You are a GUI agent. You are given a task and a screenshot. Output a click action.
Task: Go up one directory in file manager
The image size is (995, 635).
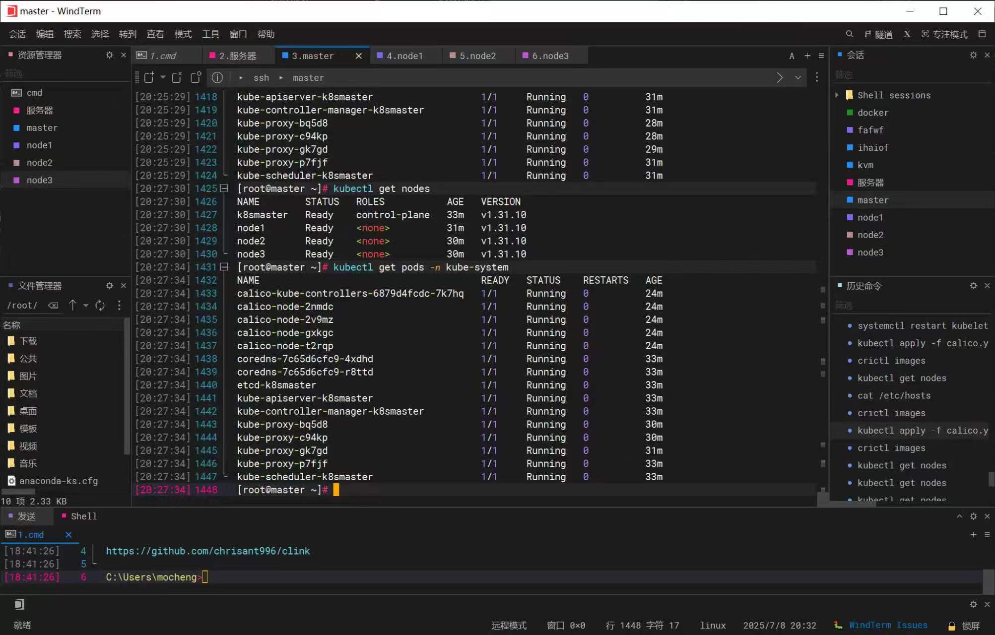click(x=72, y=305)
